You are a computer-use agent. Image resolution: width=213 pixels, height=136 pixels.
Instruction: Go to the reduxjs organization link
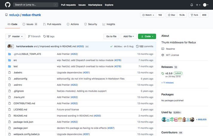point(14,15)
